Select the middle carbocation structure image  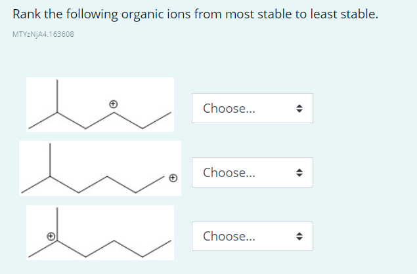point(100,168)
